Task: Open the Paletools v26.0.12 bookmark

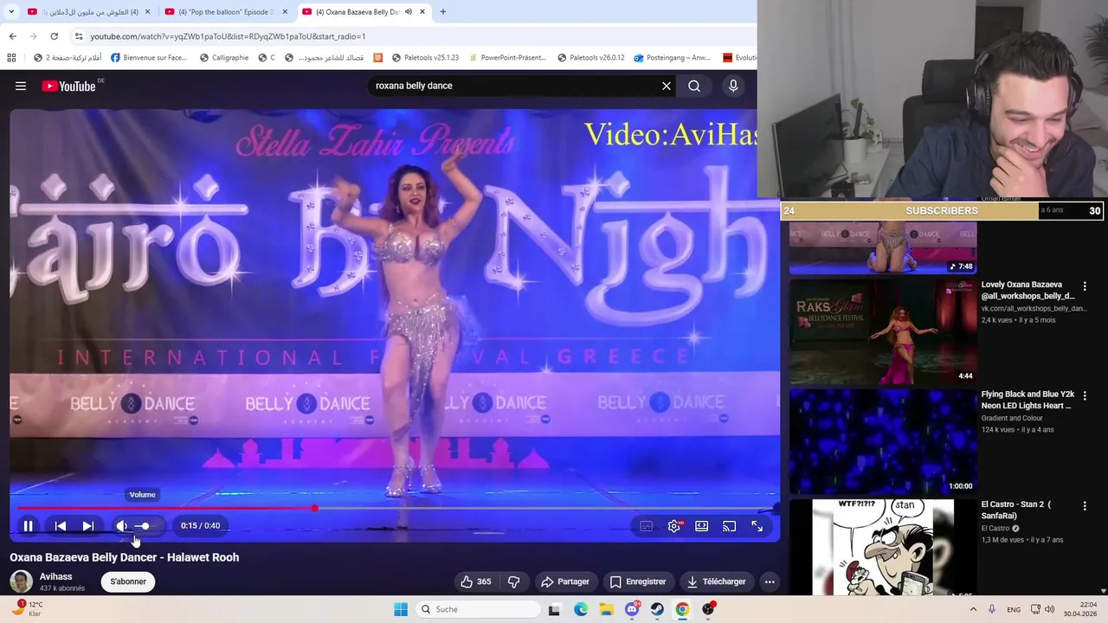Action: pyautogui.click(x=590, y=58)
